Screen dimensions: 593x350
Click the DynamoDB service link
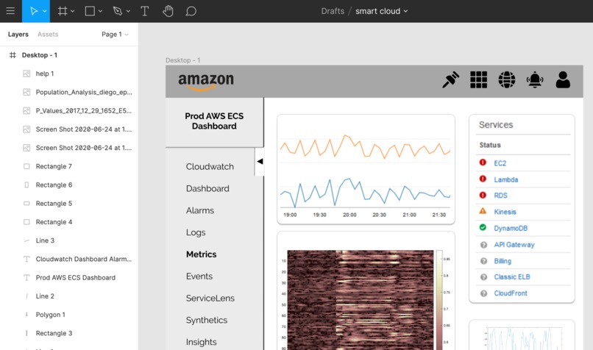point(511,228)
